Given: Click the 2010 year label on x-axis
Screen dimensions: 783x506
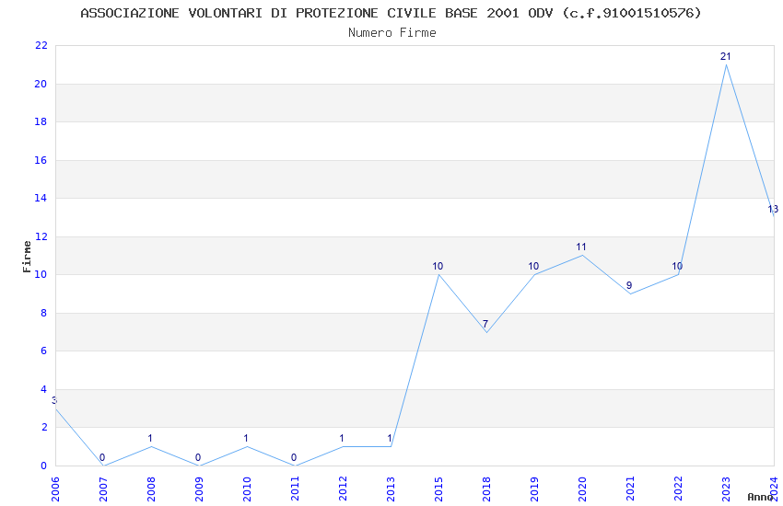Looking at the screenshot, I should (x=247, y=486).
